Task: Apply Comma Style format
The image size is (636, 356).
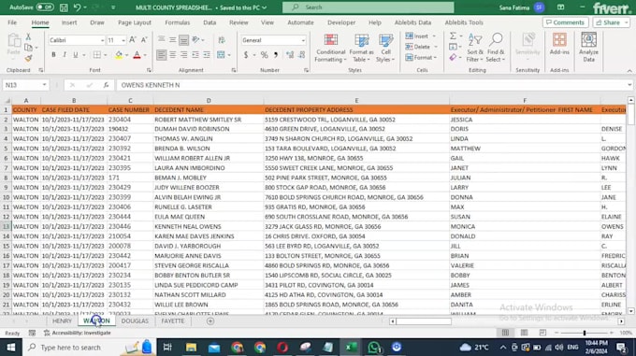Action: pyautogui.click(x=276, y=55)
